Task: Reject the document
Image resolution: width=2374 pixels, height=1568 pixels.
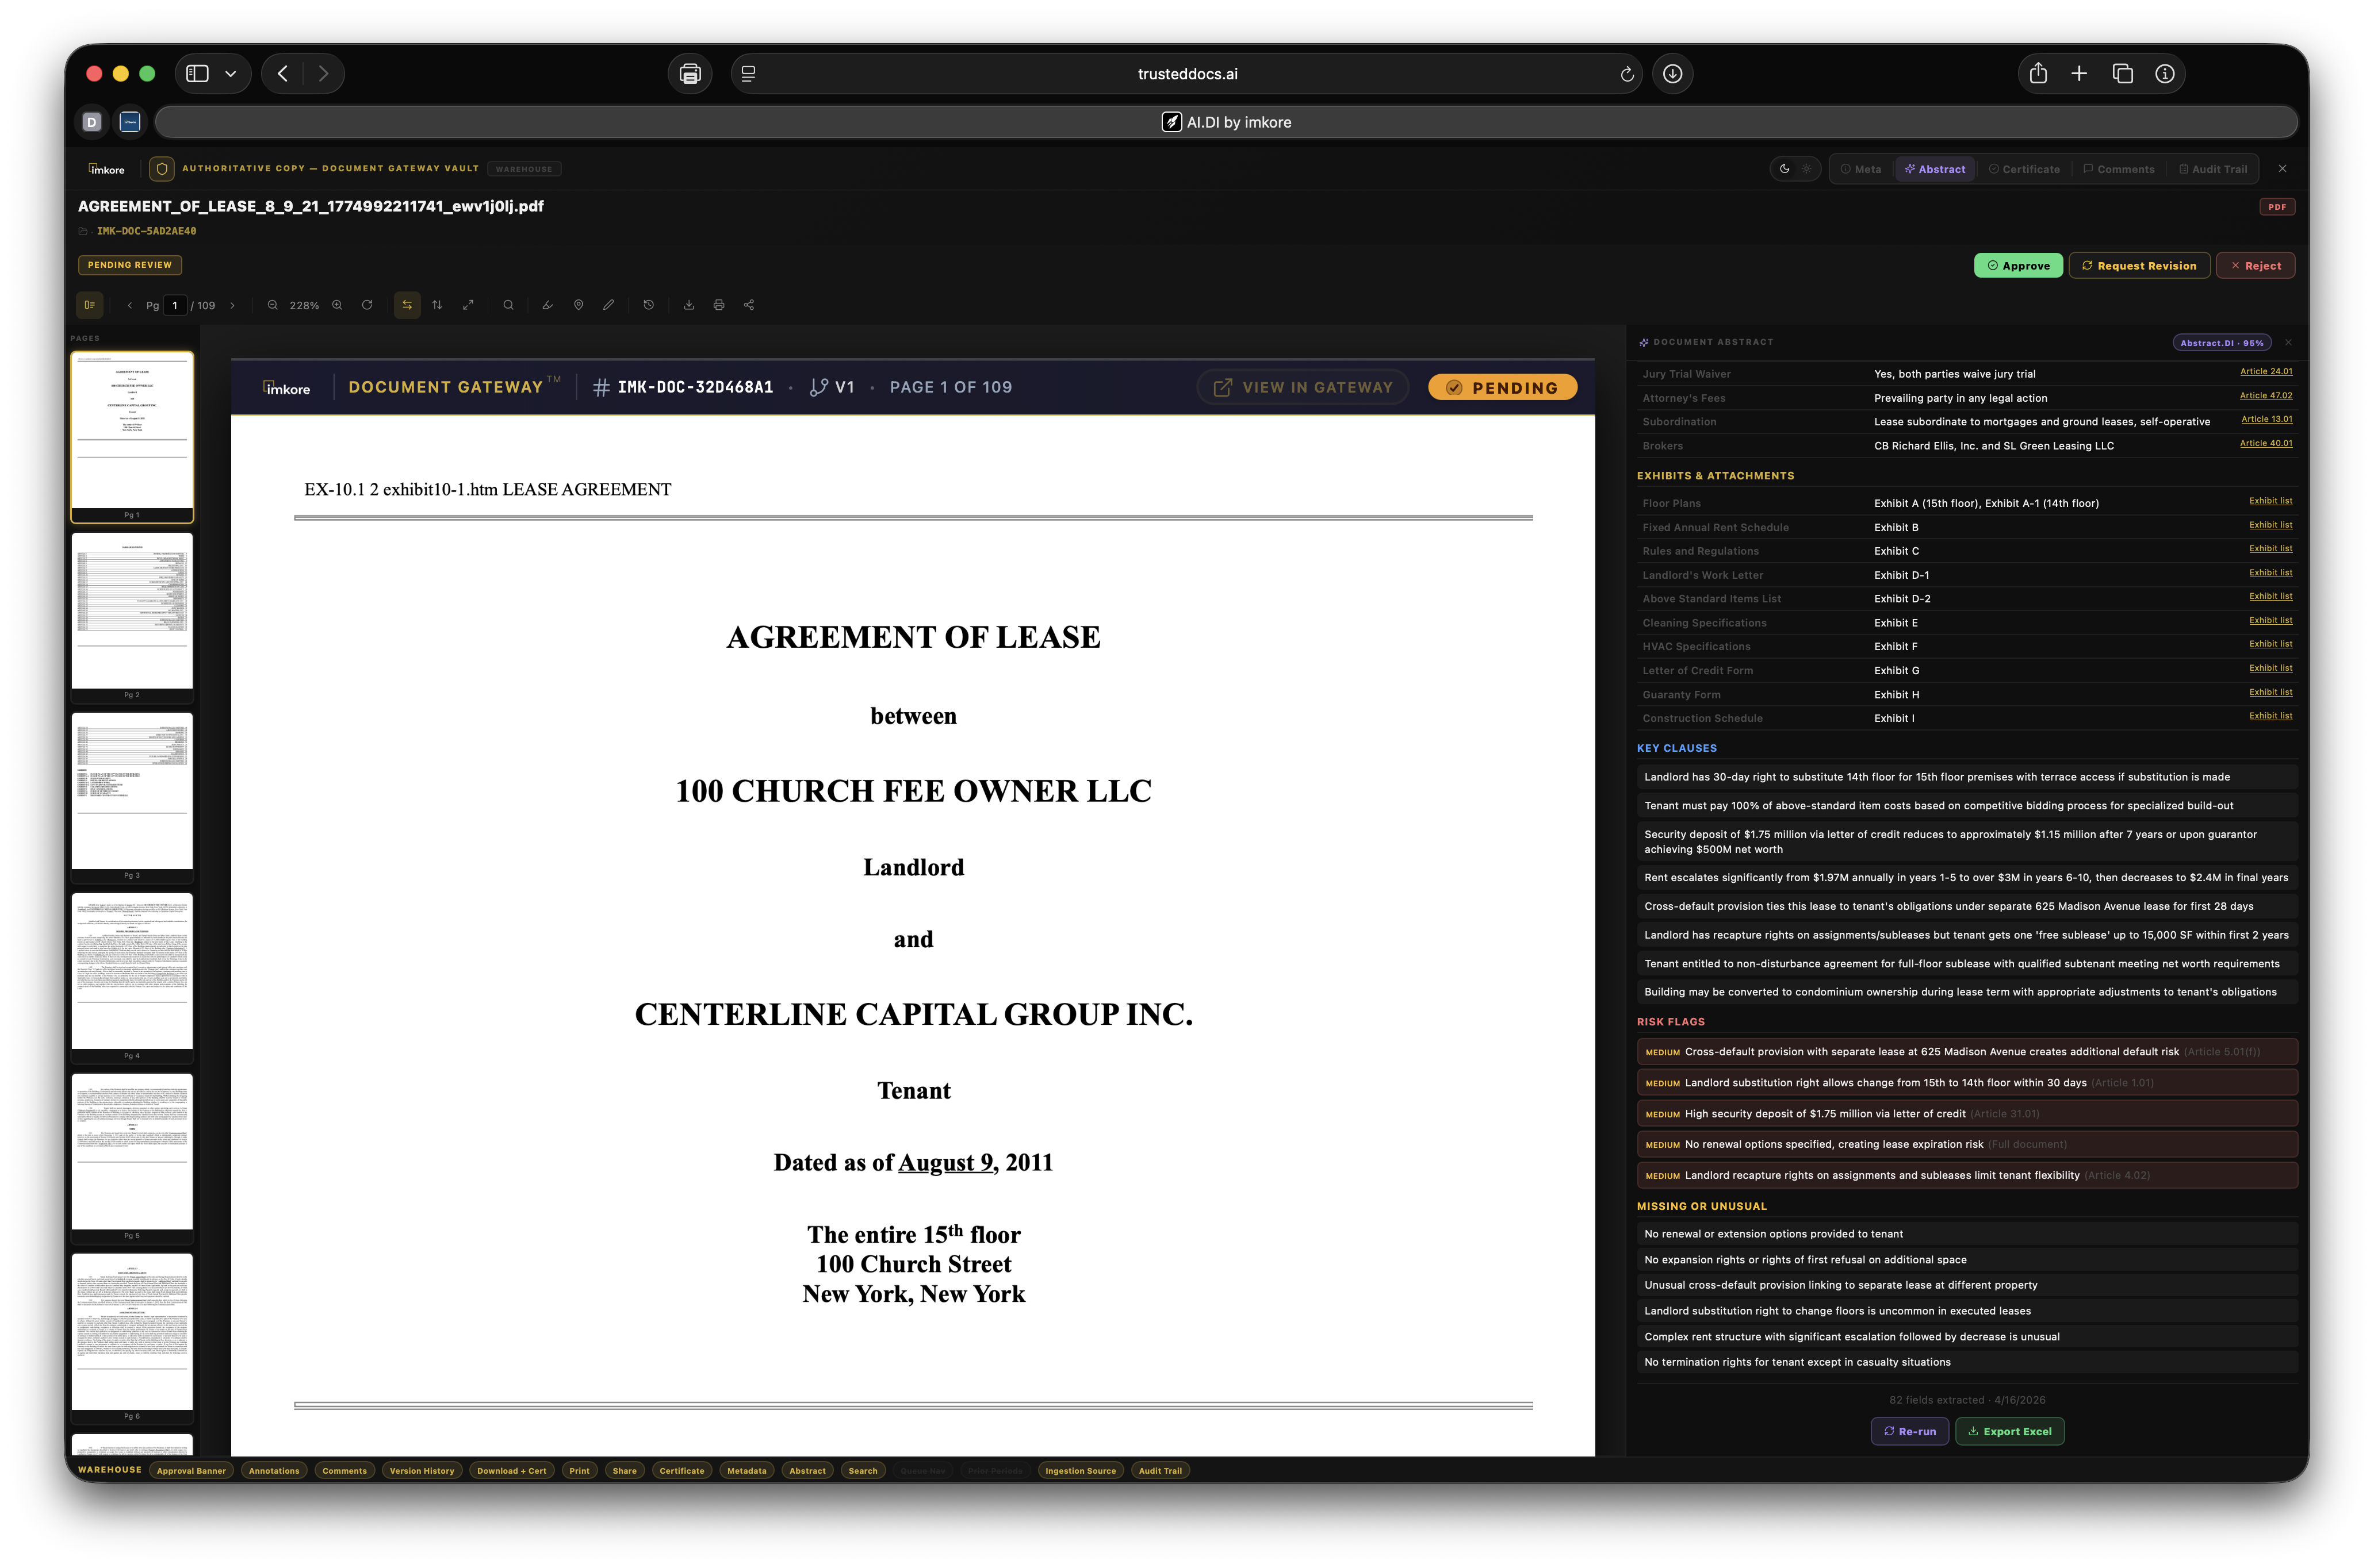Action: click(2255, 266)
